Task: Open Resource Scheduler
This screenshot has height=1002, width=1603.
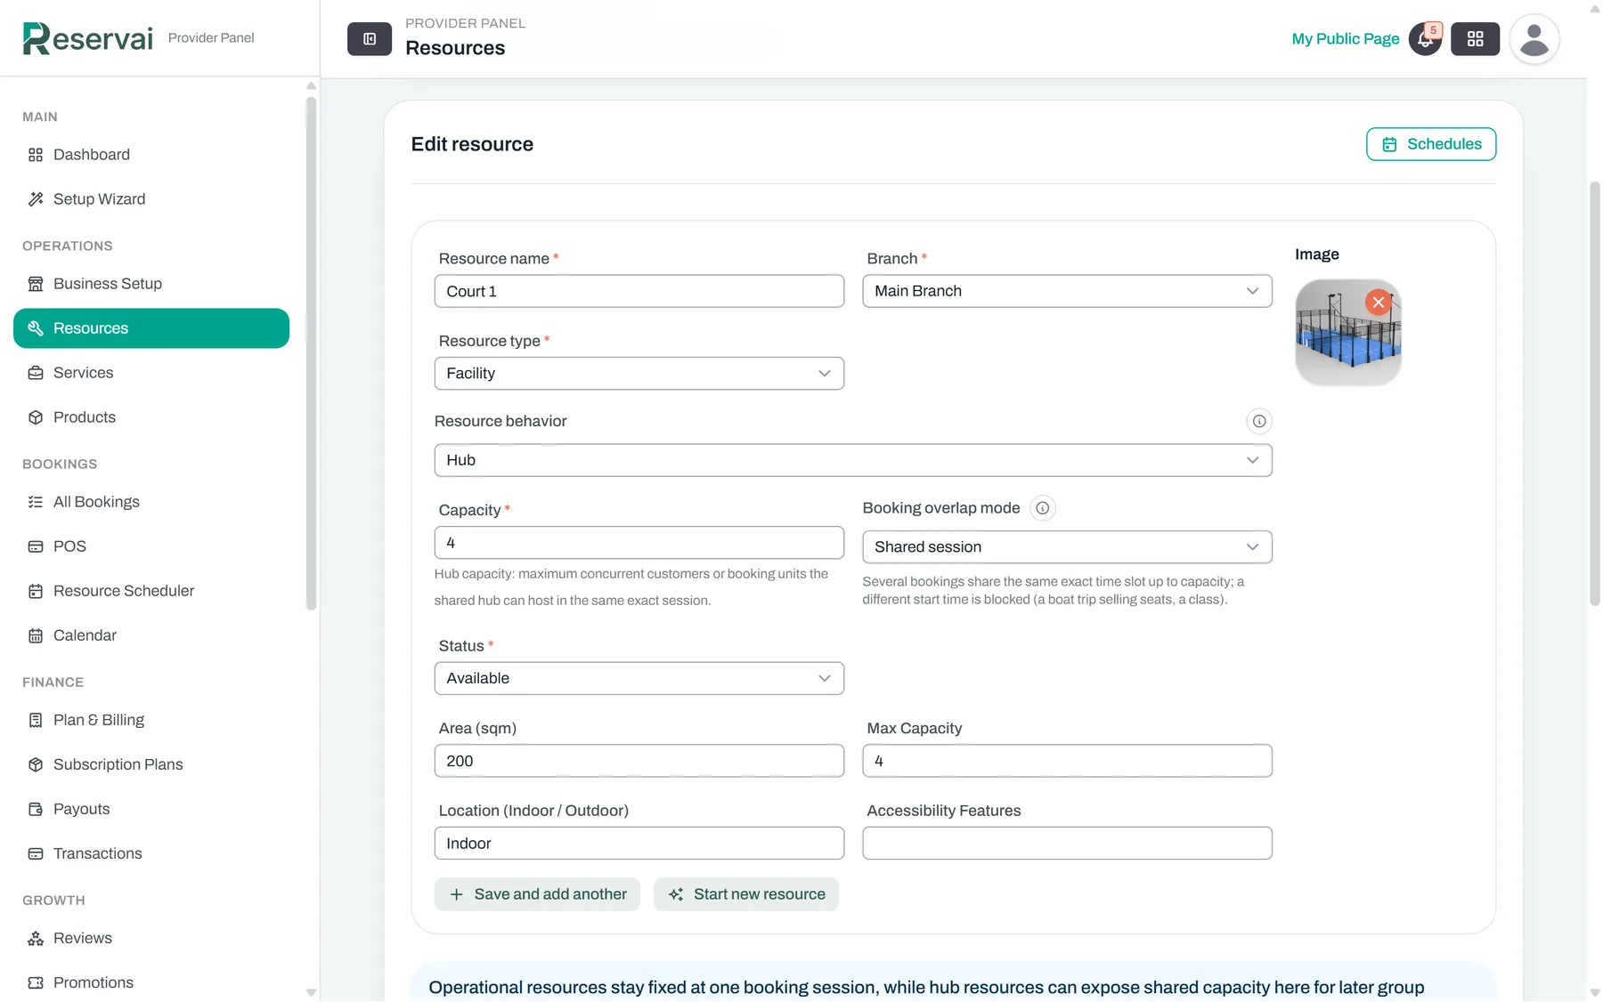Action: coord(151,591)
